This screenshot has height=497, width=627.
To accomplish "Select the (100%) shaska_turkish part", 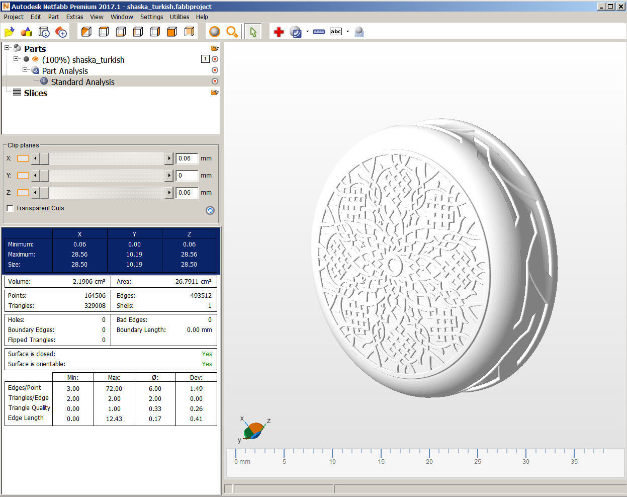I will click(x=83, y=59).
